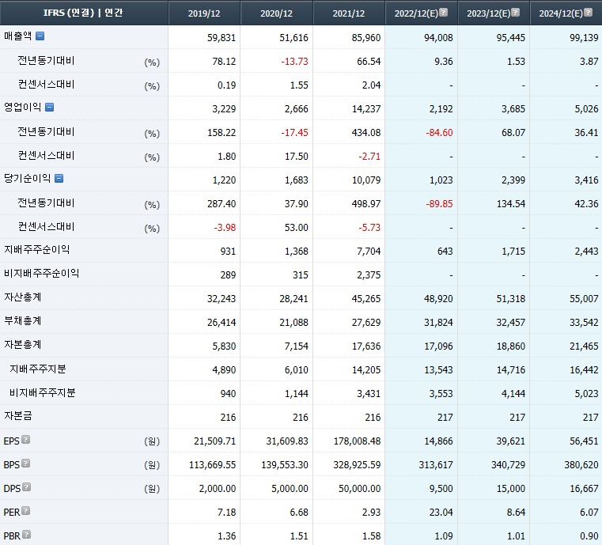Click the red -89.85 value
This screenshot has width=602, height=545.
coord(439,204)
